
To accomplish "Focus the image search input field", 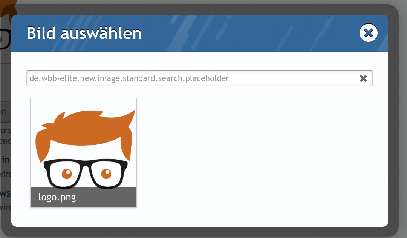I will tap(199, 78).
